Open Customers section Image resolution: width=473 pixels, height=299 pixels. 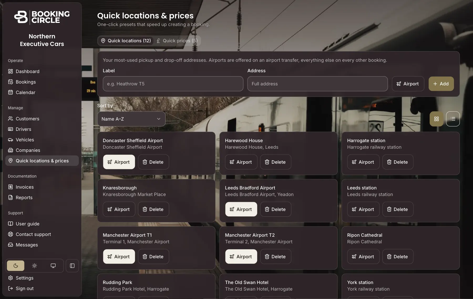pos(42,118)
